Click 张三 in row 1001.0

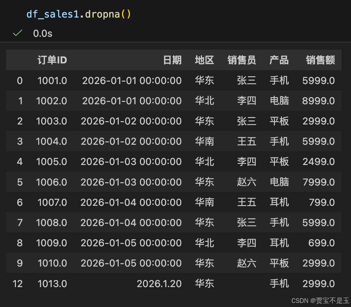point(247,81)
